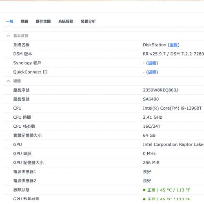Switch to the 一般 tab
The image size is (204, 204).
[x=9, y=21]
